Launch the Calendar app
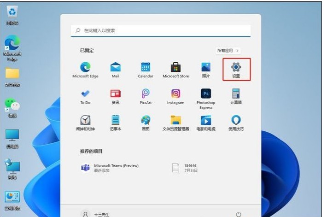Screen dimensions: 327x217 [x=146, y=70]
